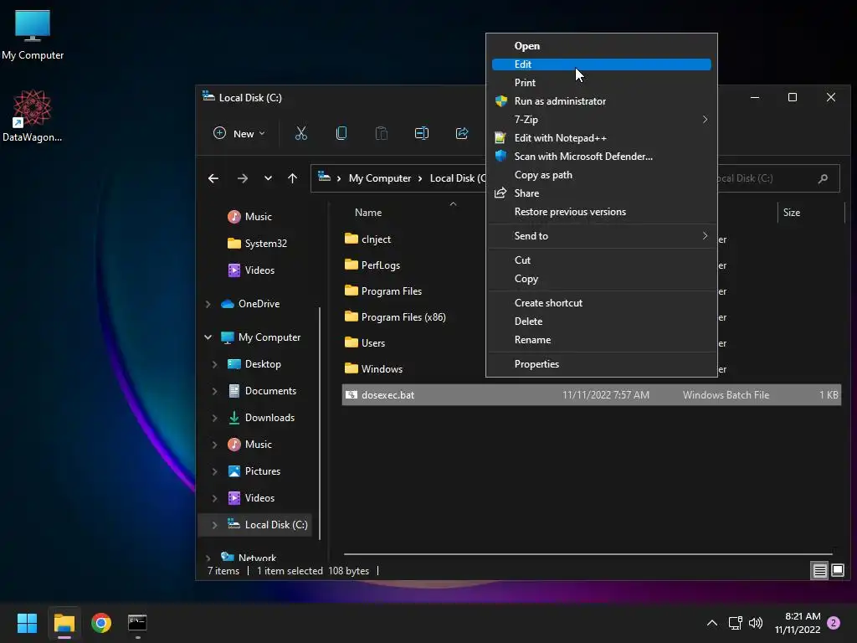The height and width of the screenshot is (643, 857).
Task: Sort by the Name column header
Action: pyautogui.click(x=368, y=213)
